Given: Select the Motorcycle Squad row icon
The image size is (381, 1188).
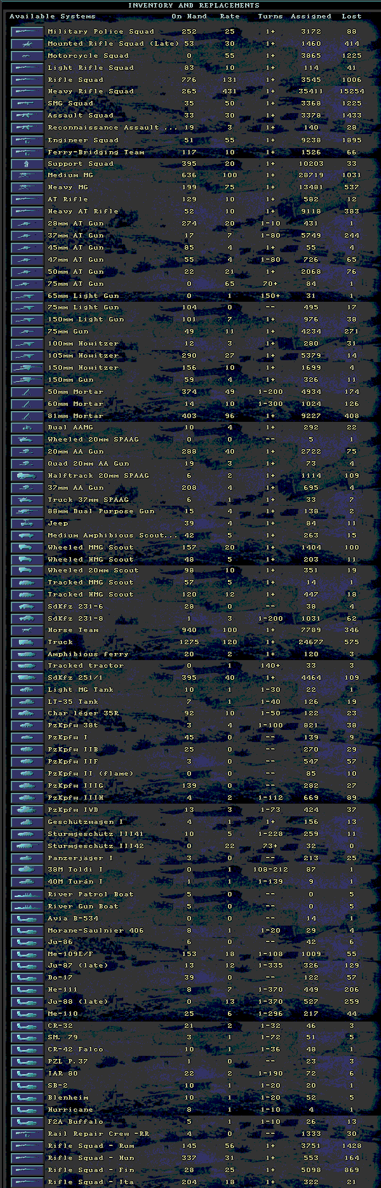Looking at the screenshot, I should pyautogui.click(x=27, y=55).
